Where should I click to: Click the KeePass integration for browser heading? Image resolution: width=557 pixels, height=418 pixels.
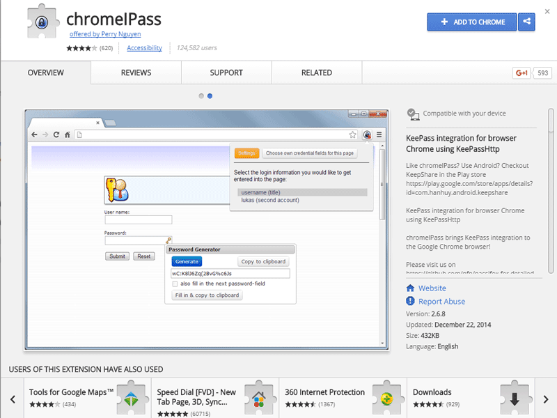pyautogui.click(x=461, y=144)
